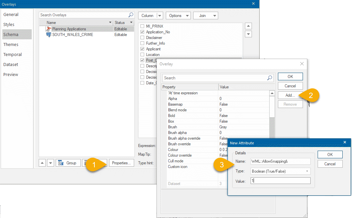Uncheck the Application_No column

pyautogui.click(x=141, y=32)
